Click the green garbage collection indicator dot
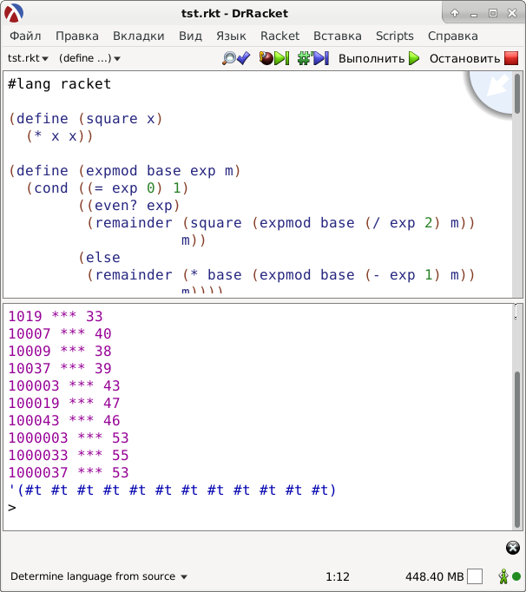The image size is (526, 592). coord(516,576)
